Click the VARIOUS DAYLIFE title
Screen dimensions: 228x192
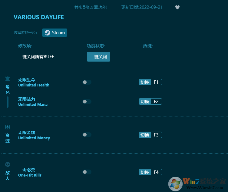click(39, 17)
